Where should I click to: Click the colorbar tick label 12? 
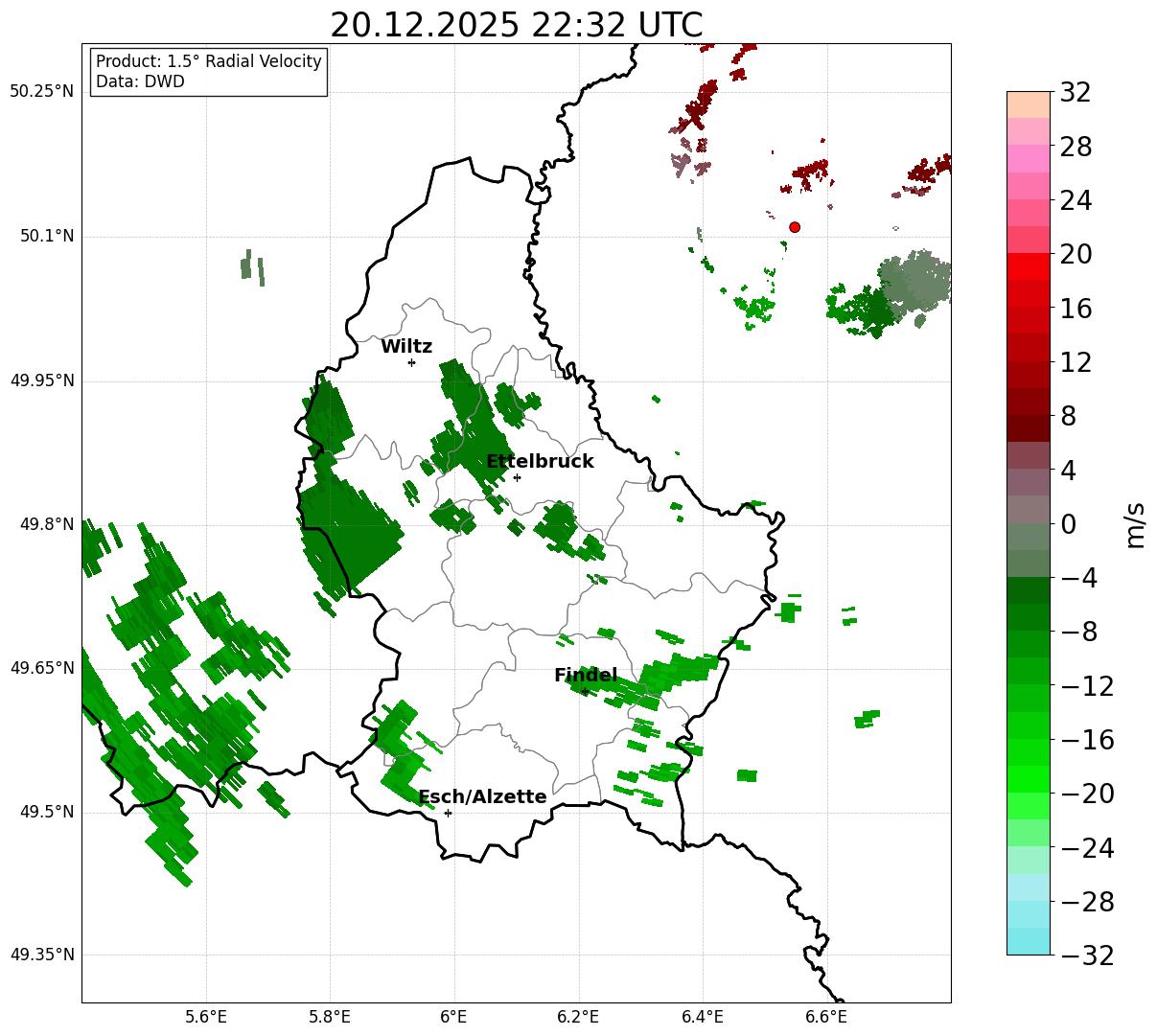click(1076, 362)
